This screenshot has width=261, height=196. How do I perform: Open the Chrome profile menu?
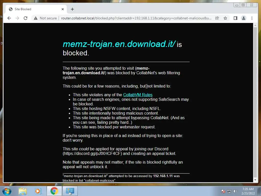point(243,18)
